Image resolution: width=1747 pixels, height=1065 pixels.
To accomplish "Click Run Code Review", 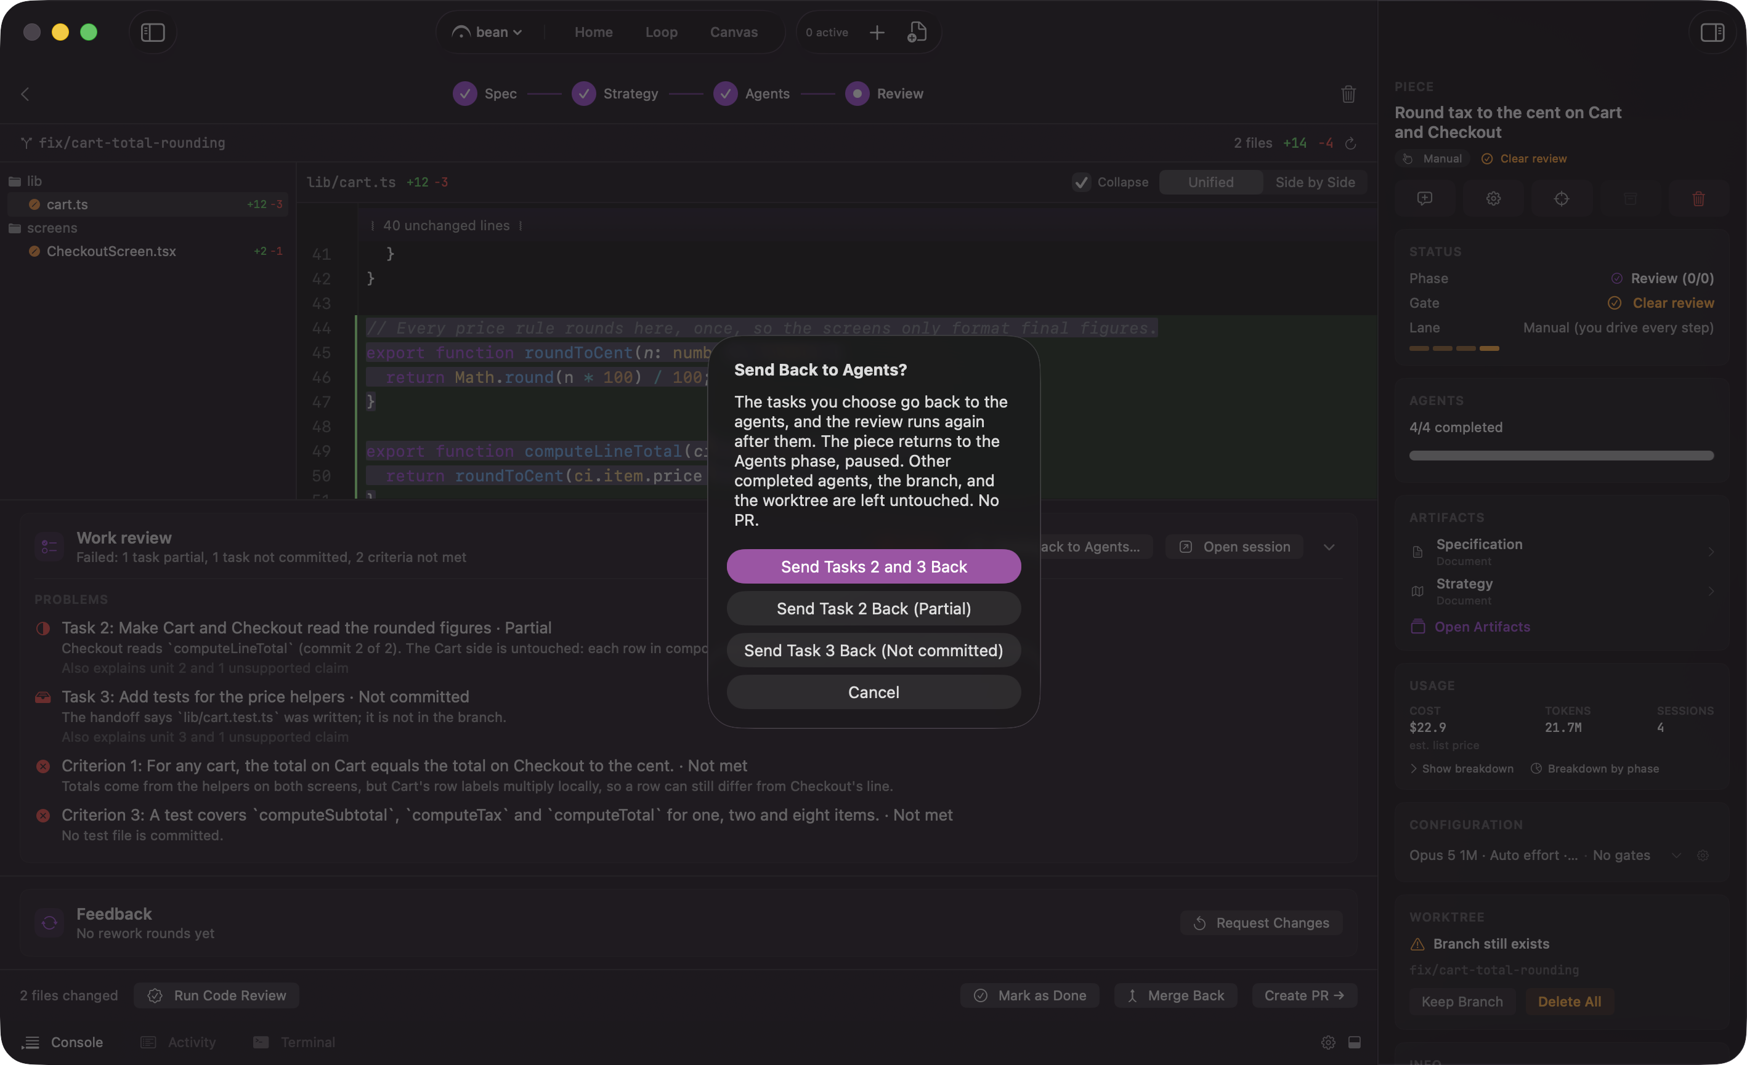I will click(x=216, y=995).
